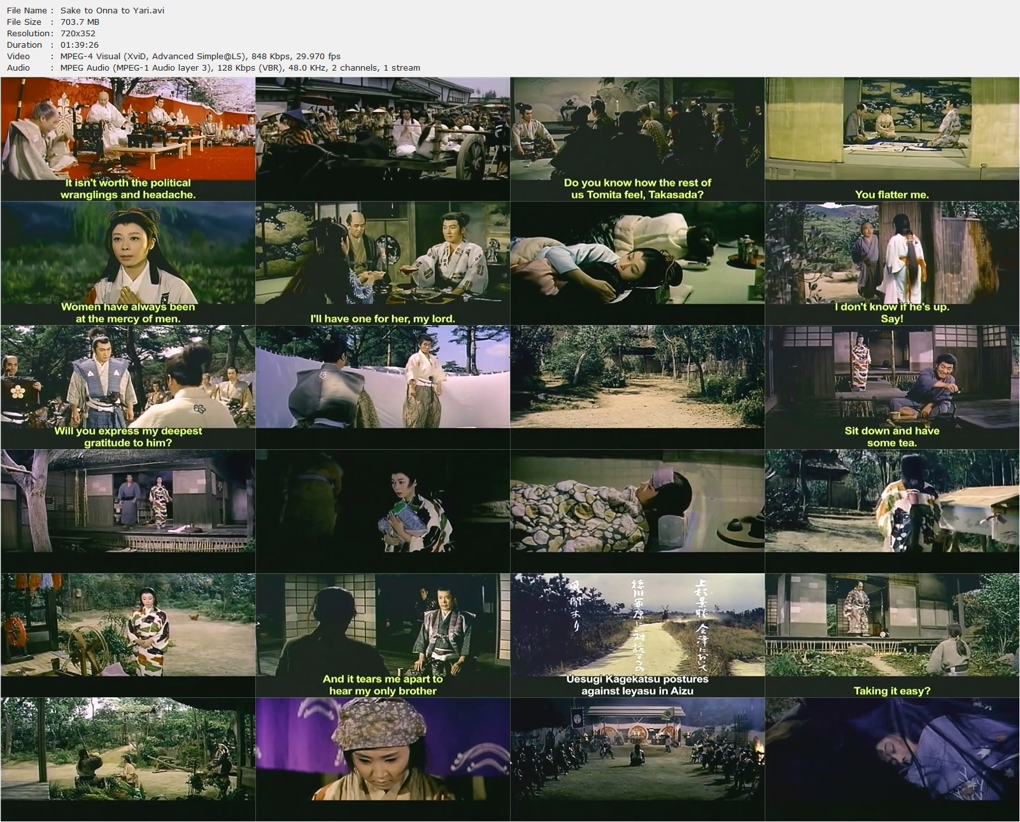This screenshot has height=822, width=1020.
Task: Click the Uesugi Kagekatsu title card frame
Action: 637,635
